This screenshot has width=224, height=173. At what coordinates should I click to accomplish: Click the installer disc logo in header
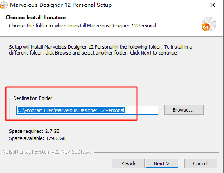[x=209, y=24]
